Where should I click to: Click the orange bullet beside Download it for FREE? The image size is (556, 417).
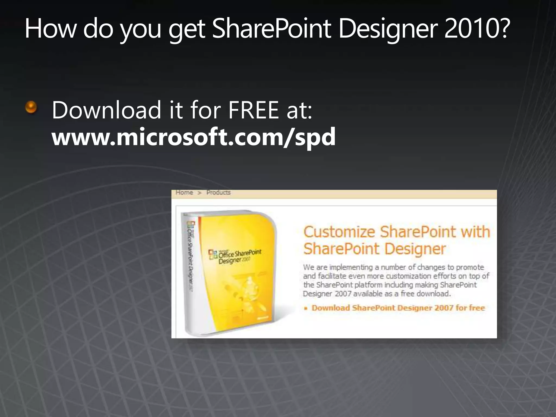31,107
